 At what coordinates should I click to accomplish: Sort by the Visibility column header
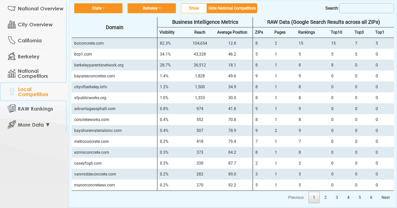pos(167,32)
